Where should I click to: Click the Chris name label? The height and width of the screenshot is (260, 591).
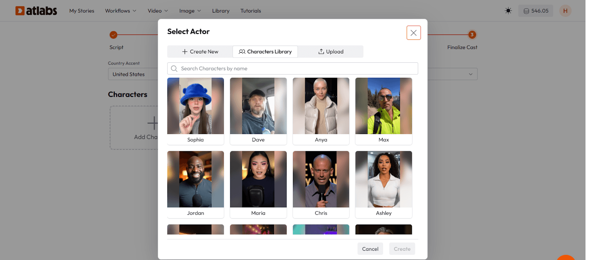tap(321, 213)
